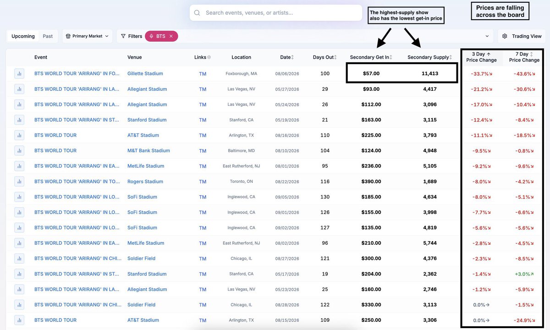Open chart icon for the 05/24/2026 Allegiant row

coord(19,104)
